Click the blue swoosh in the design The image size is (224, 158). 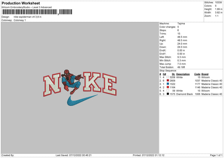82,100
